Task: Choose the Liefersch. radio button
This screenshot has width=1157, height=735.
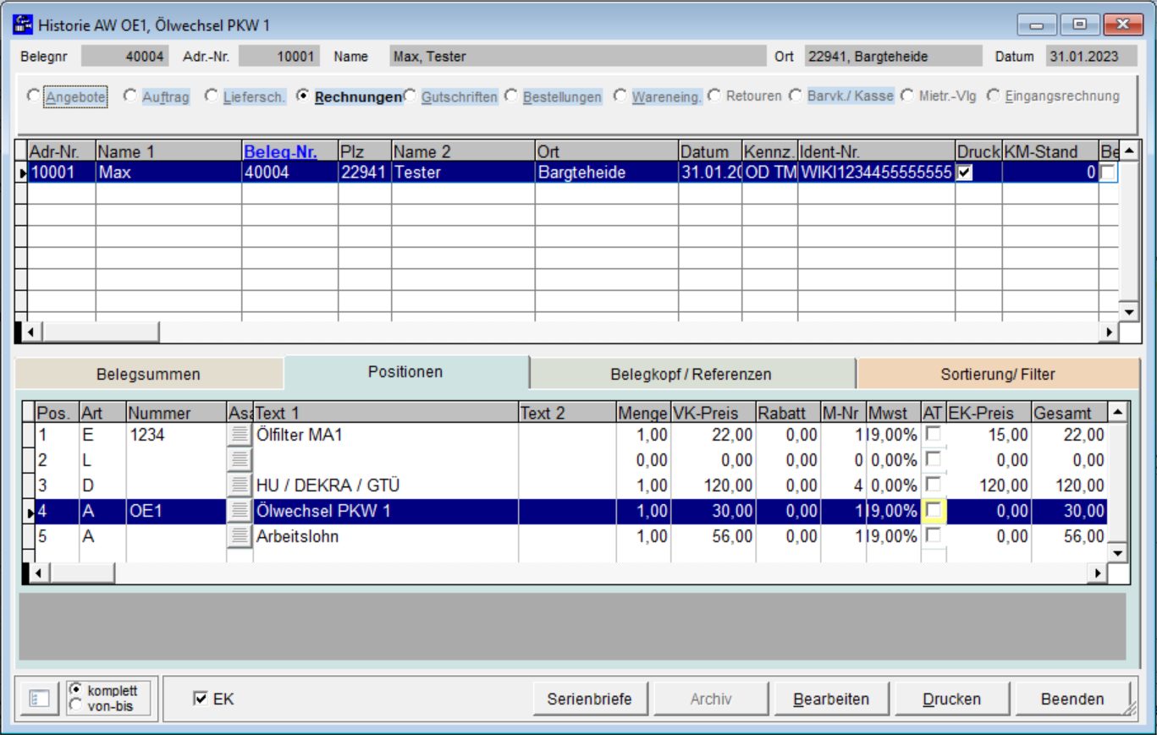Action: [211, 96]
